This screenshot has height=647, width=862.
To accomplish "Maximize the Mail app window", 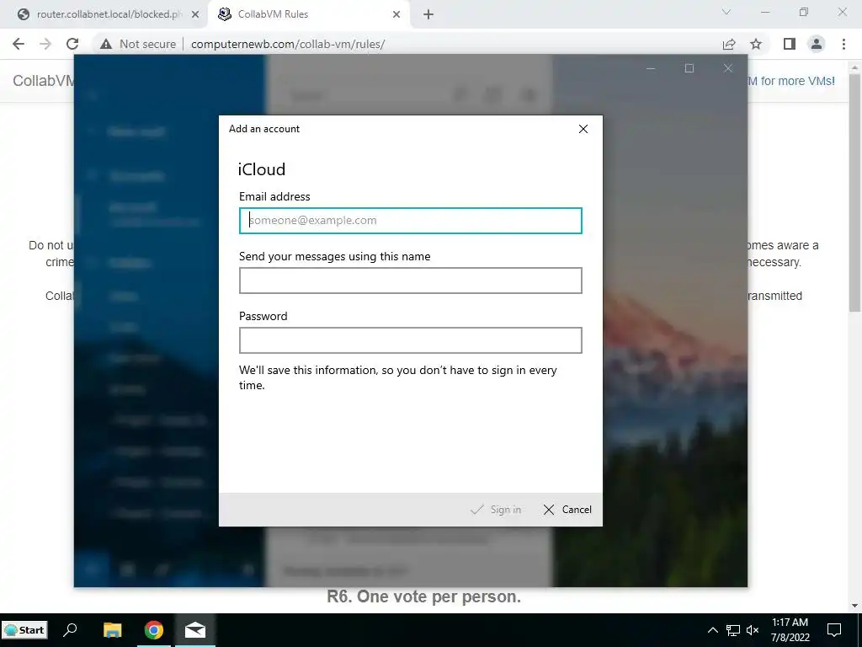I will coord(689,68).
